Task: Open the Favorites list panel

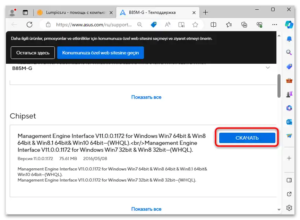Action: coord(229,25)
